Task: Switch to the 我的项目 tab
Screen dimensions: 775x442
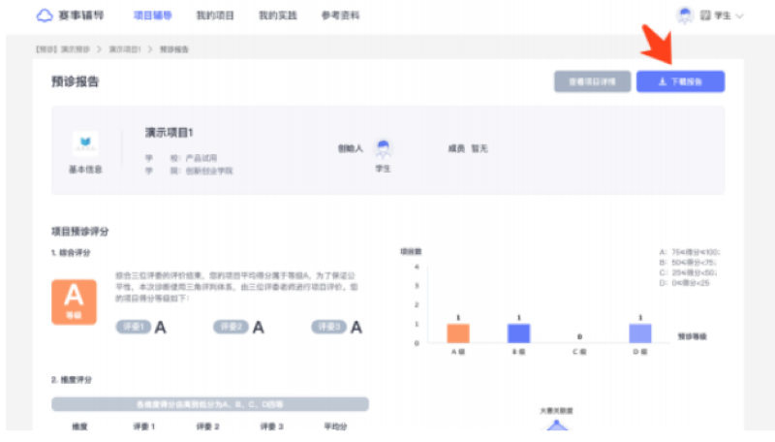Action: point(213,16)
